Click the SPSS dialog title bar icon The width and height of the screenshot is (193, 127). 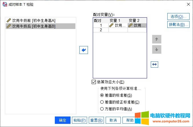click(x=5, y=4)
